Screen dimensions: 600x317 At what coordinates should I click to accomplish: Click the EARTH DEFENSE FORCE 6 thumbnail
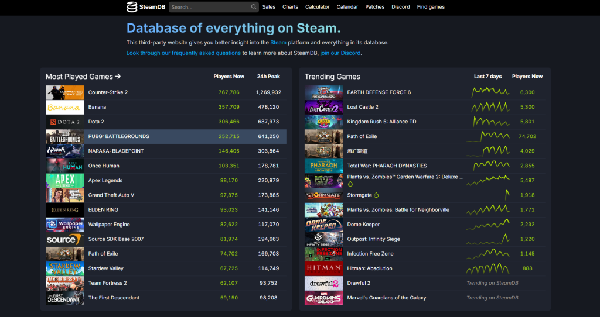pos(323,92)
